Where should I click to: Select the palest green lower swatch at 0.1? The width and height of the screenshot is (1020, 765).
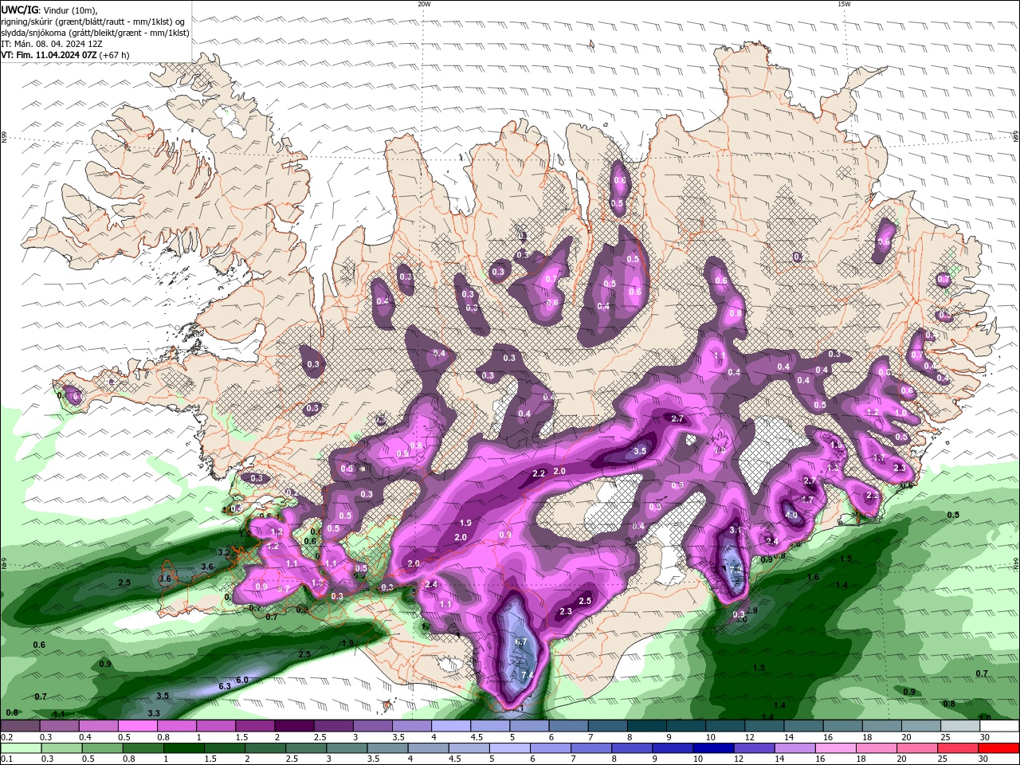(x=21, y=748)
